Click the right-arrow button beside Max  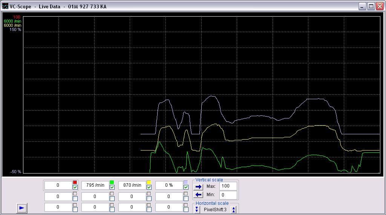[198, 187]
